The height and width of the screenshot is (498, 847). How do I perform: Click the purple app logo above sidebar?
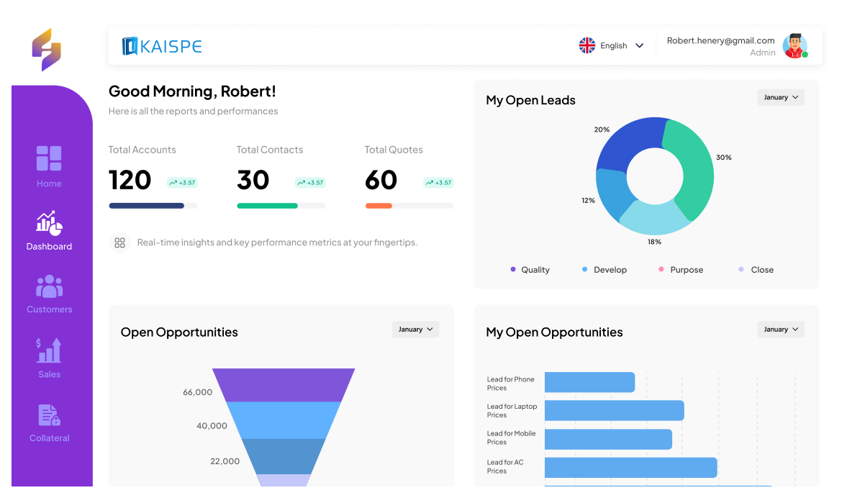click(47, 50)
